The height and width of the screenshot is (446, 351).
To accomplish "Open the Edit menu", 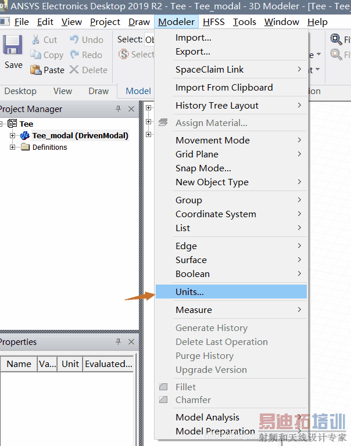I will point(45,22).
